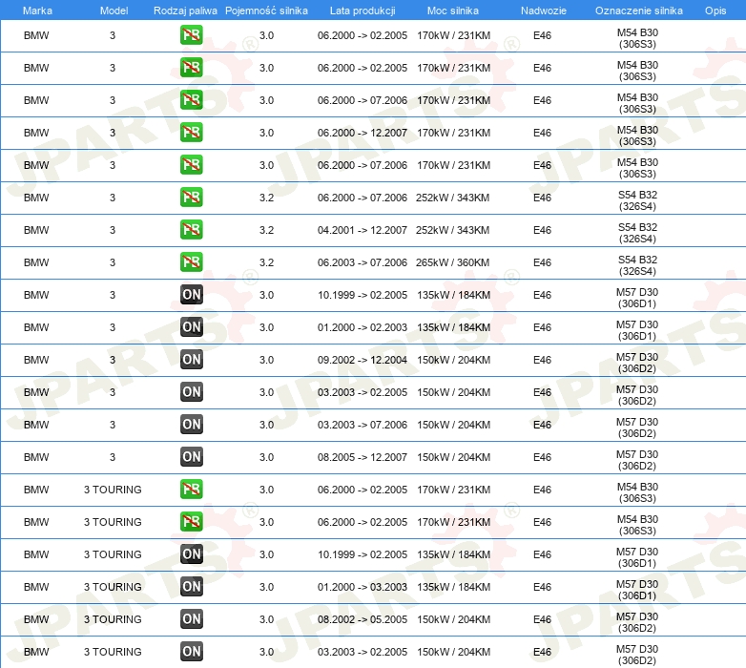Click the Nadwozie column header

(x=544, y=10)
